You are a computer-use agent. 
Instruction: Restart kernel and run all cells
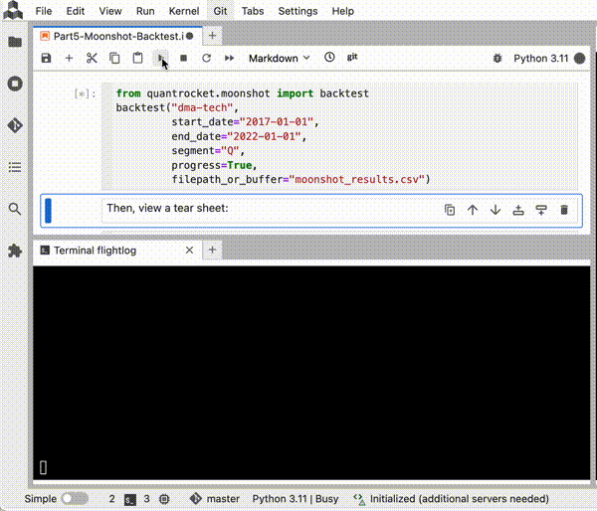click(229, 59)
